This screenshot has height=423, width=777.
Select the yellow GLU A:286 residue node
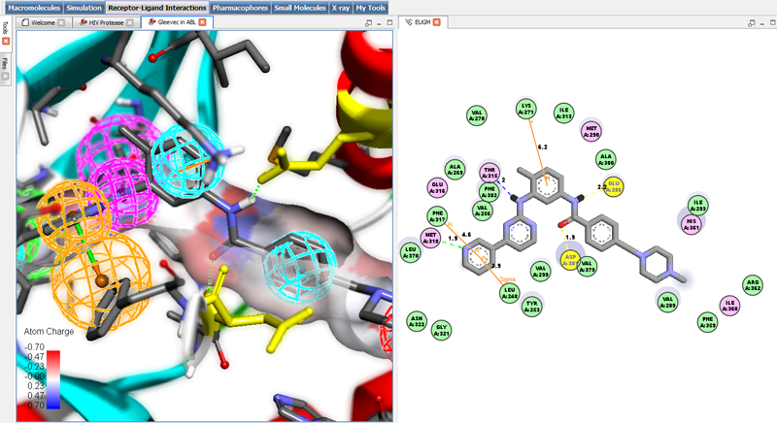tap(614, 186)
